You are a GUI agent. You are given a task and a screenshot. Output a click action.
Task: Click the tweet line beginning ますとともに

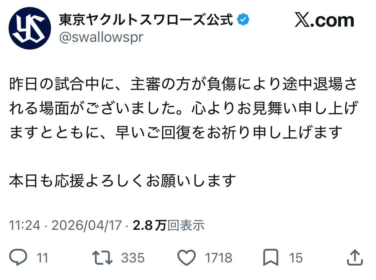[176, 132]
